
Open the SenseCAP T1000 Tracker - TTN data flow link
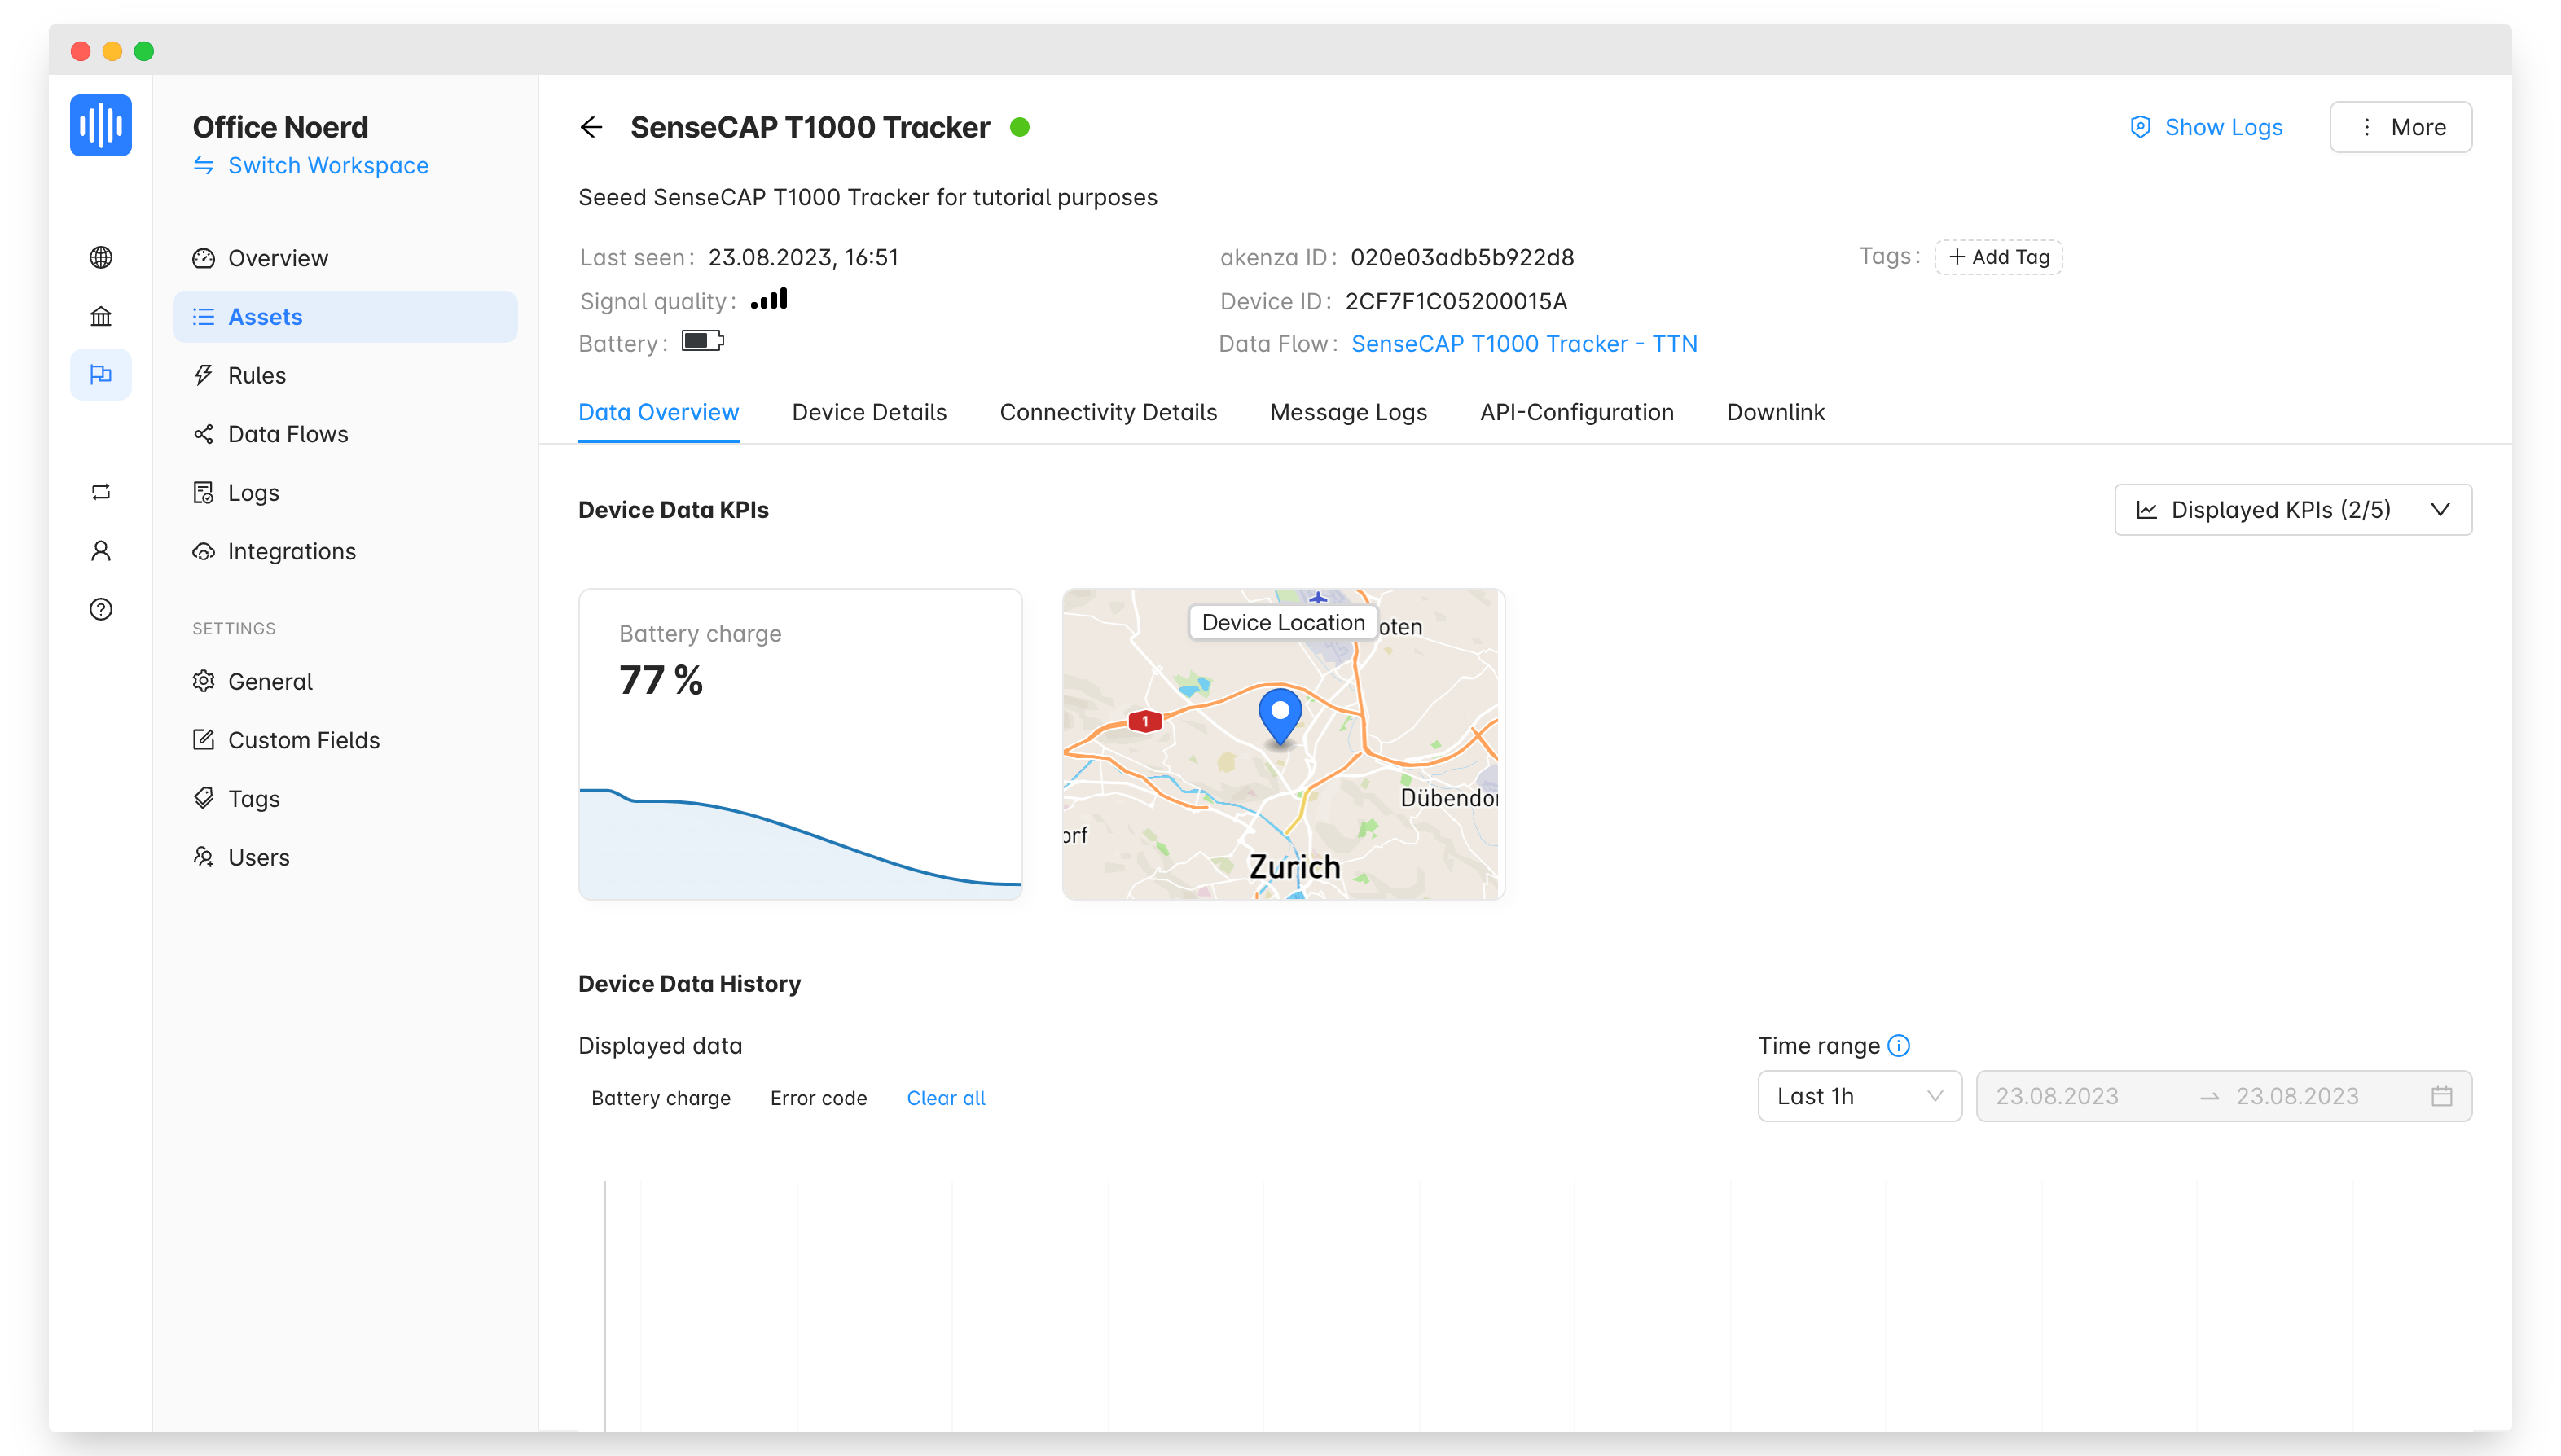point(1523,344)
